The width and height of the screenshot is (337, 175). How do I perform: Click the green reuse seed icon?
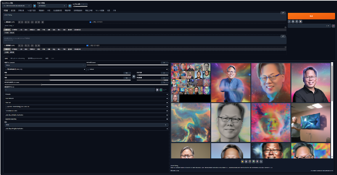coord(161,90)
